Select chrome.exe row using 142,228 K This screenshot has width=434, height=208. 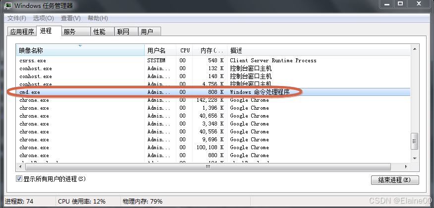coord(213,100)
